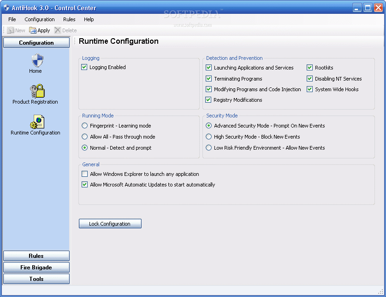The height and width of the screenshot is (297, 386).
Task: Expand the Fire Brigade sidebar section
Action: [x=36, y=267]
